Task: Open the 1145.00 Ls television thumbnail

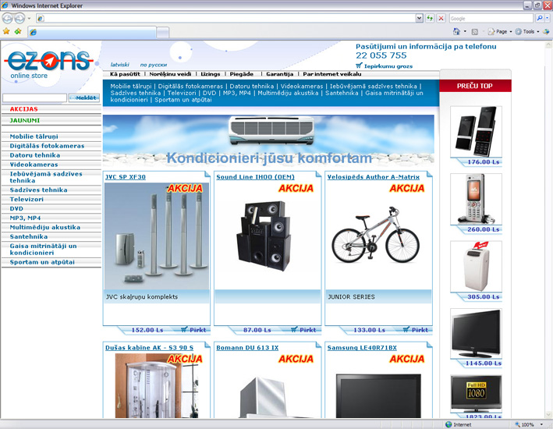Action: [x=476, y=333]
